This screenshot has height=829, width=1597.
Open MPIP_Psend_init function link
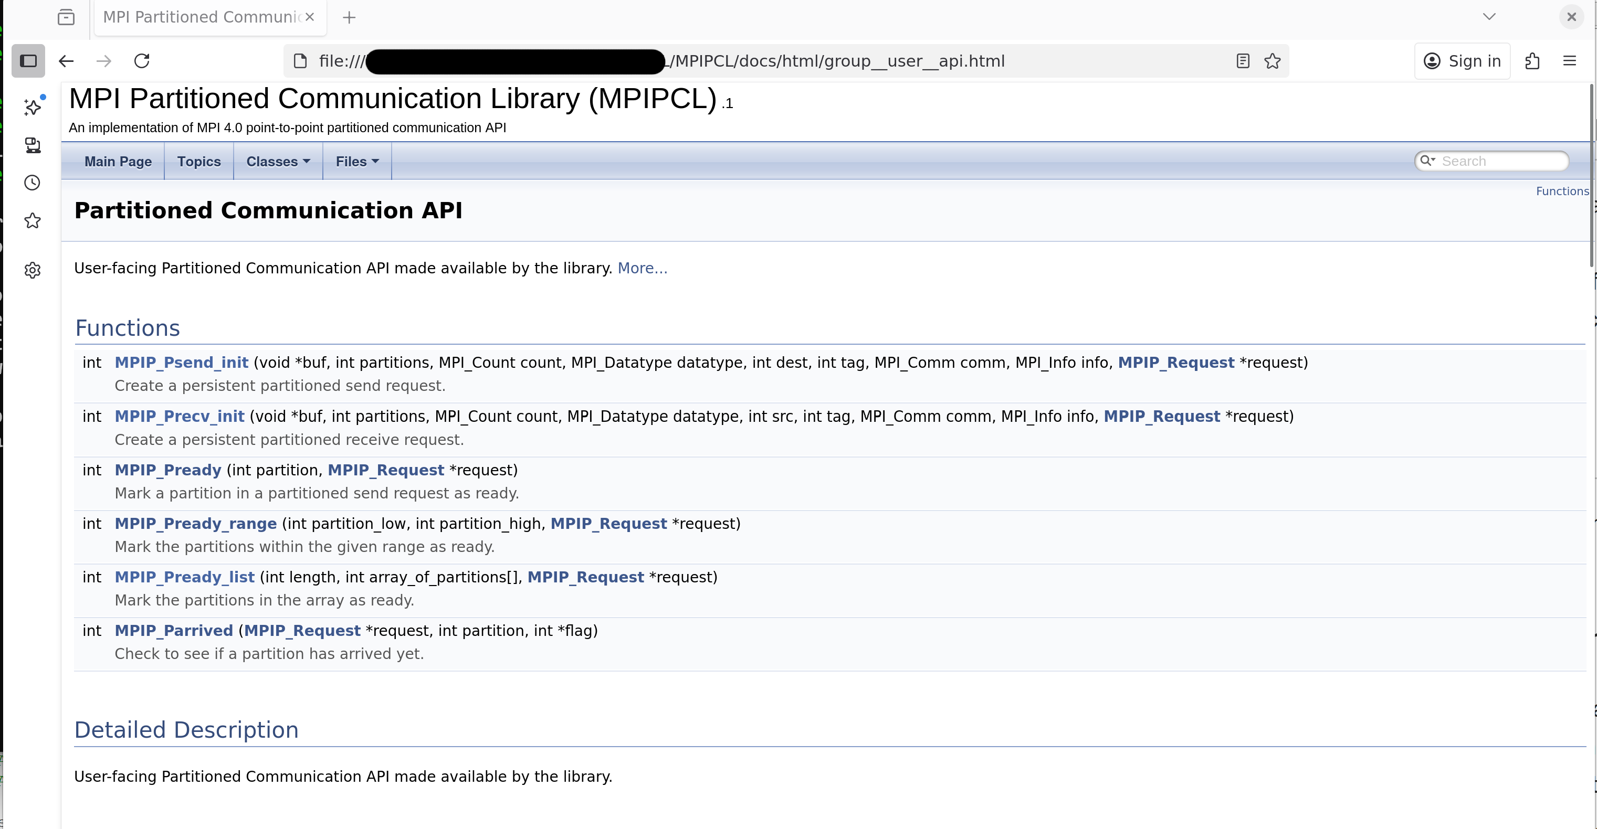pyautogui.click(x=182, y=363)
